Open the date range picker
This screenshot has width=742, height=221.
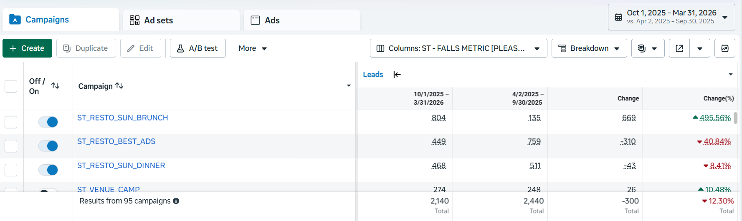click(671, 17)
